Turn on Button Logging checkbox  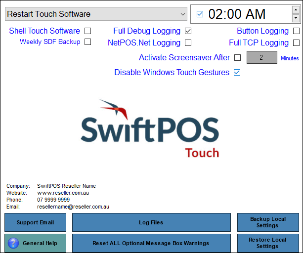point(296,31)
